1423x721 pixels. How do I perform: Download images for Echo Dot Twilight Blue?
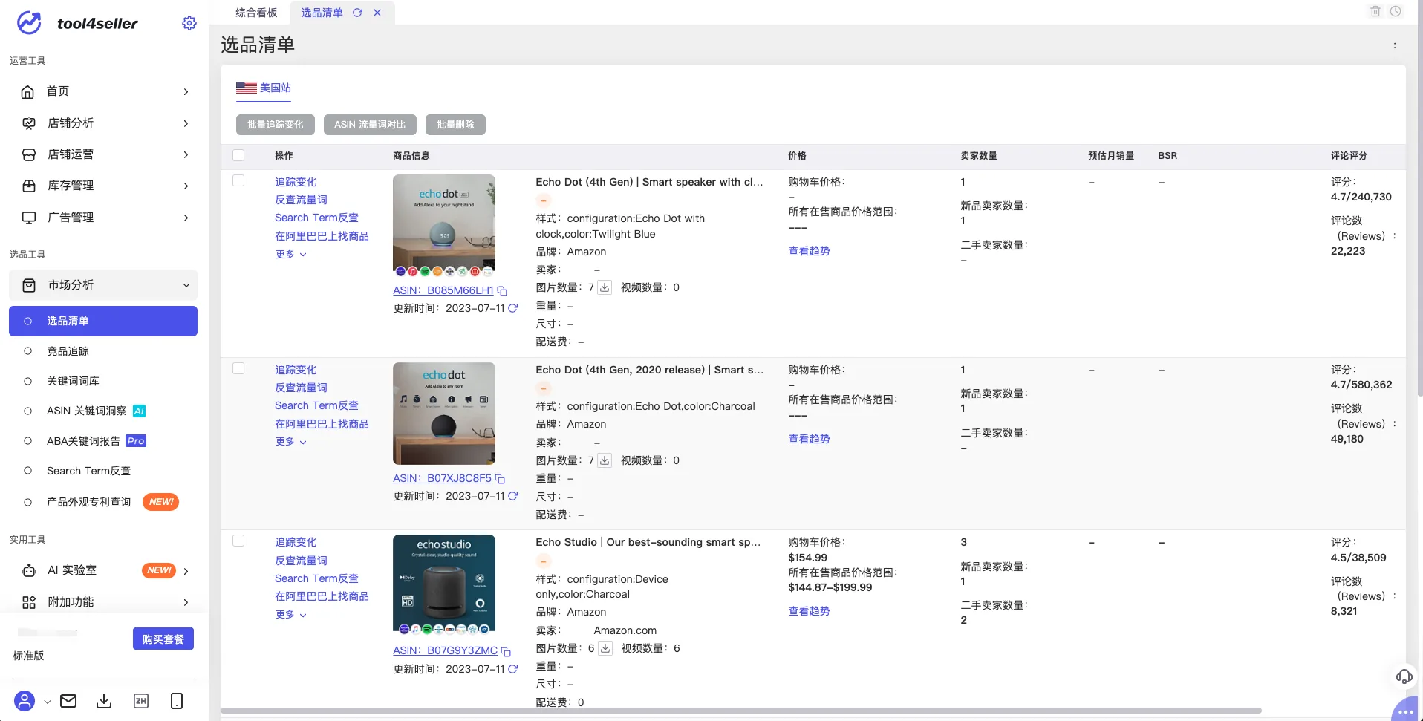605,287
